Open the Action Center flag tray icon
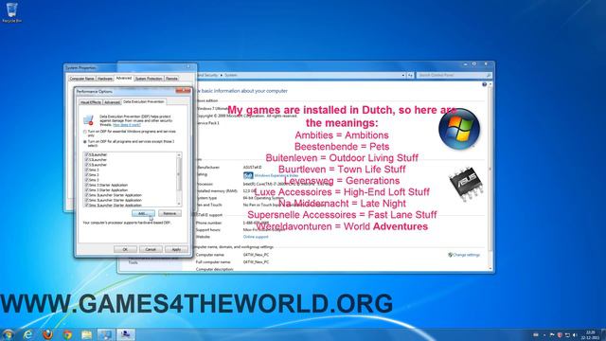Image resolution: width=606 pixels, height=341 pixels. point(552,334)
